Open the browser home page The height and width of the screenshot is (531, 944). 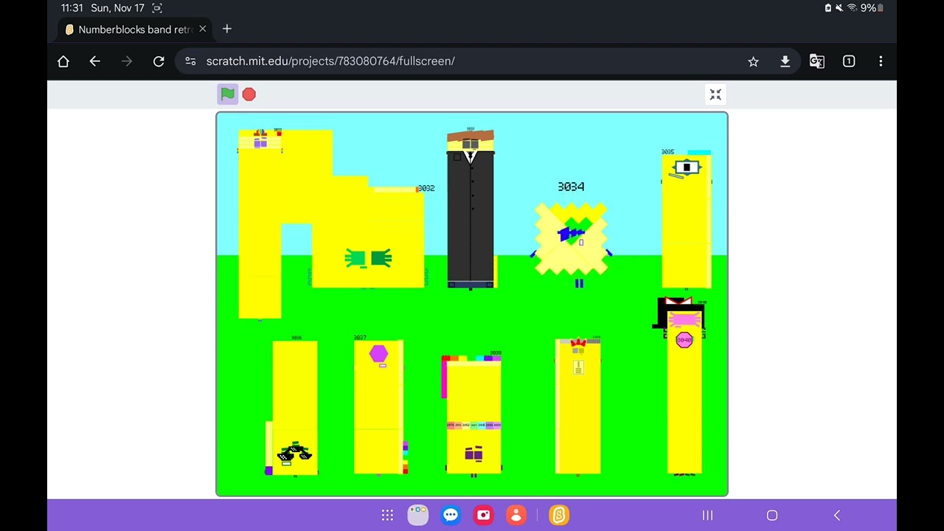63,61
